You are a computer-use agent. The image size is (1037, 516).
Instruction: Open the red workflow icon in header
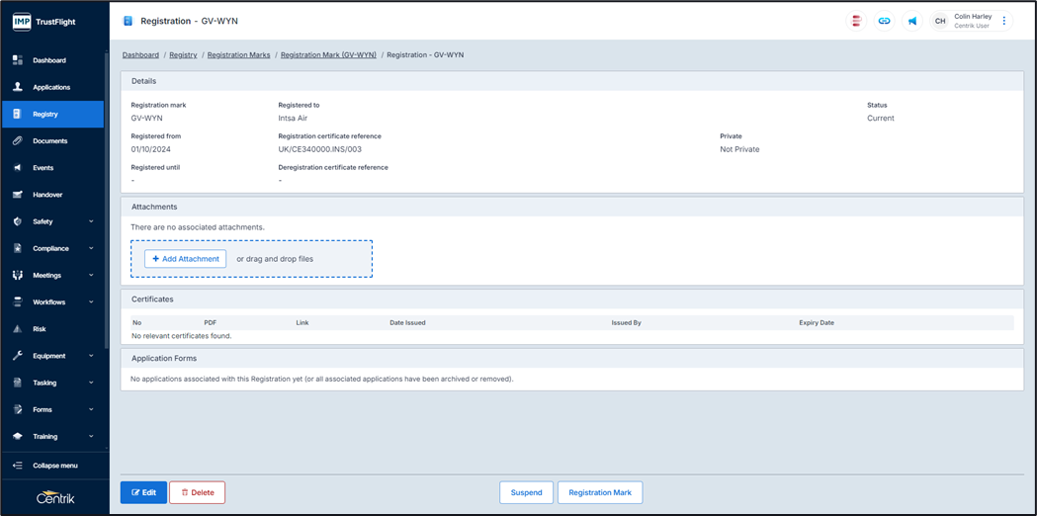[x=856, y=21]
